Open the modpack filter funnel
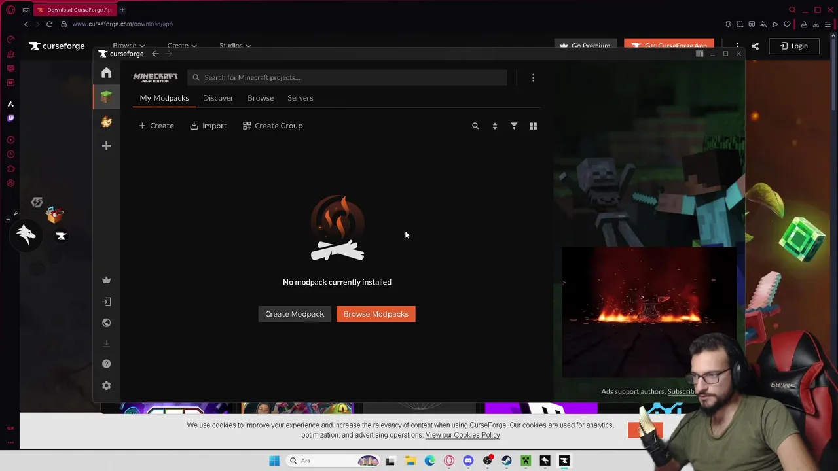Screen dimensions: 838x471 (x=514, y=126)
